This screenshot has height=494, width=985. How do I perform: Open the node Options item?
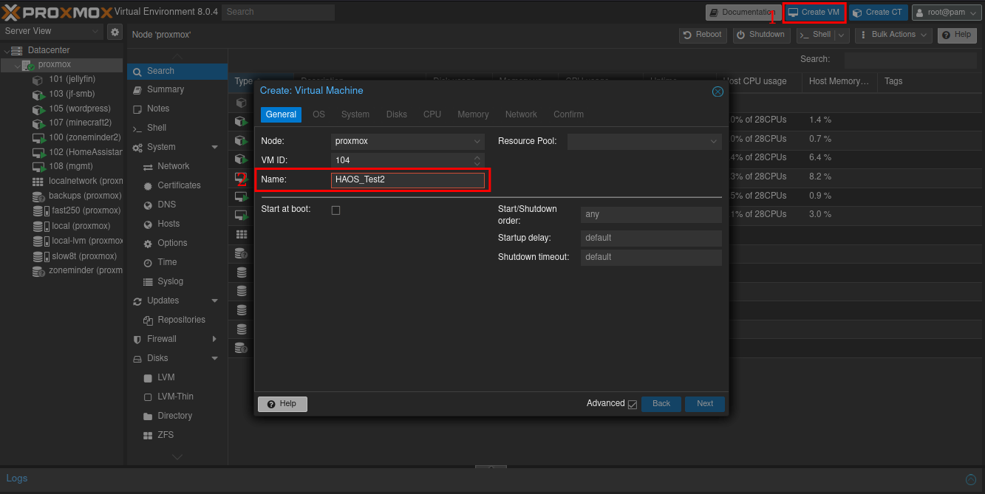[x=177, y=243]
